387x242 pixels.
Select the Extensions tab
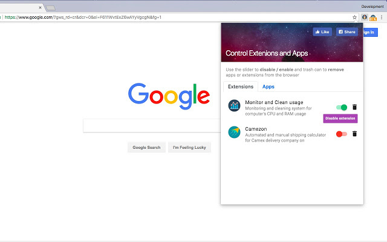click(241, 87)
